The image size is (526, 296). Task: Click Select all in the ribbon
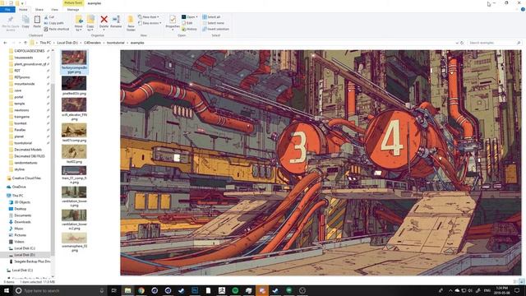(x=211, y=16)
